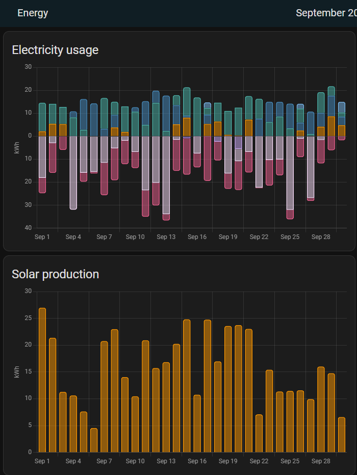Click the Sep 19 label below the solar chart
Viewport: 357px width, 475px height.
click(x=228, y=461)
